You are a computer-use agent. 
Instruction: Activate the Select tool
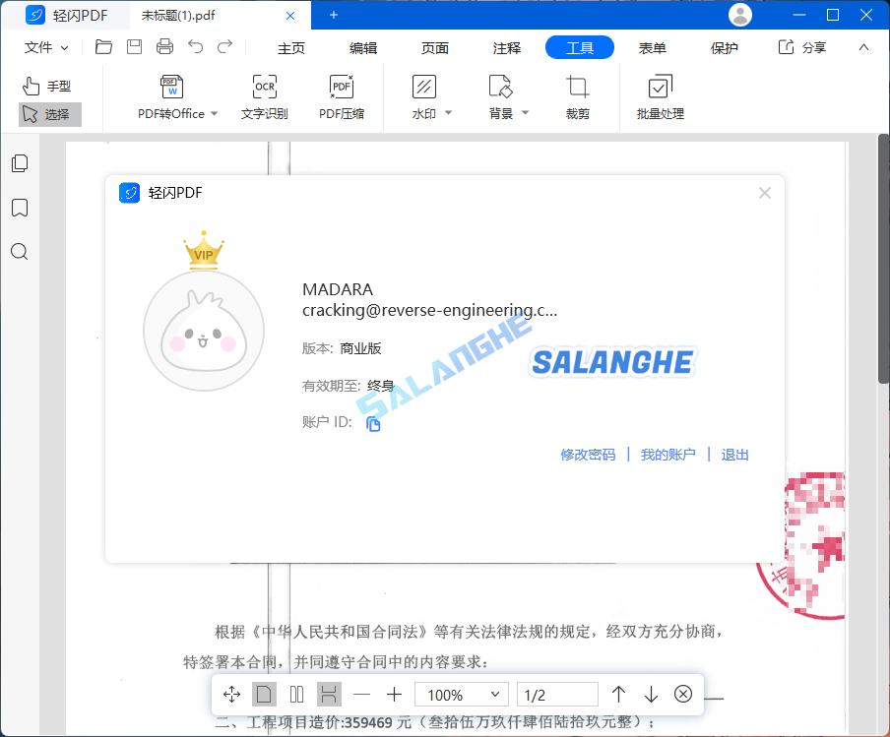point(50,114)
